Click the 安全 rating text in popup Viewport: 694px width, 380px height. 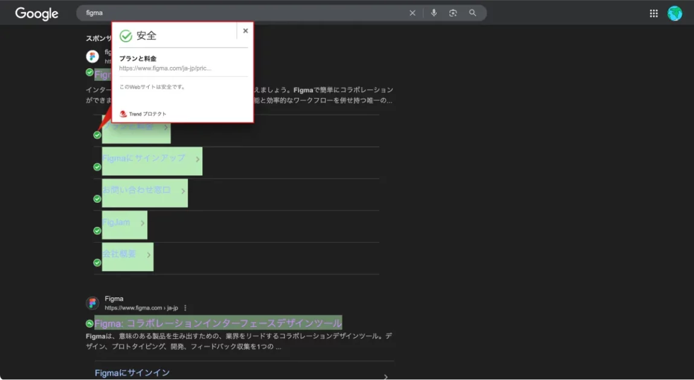pos(147,36)
